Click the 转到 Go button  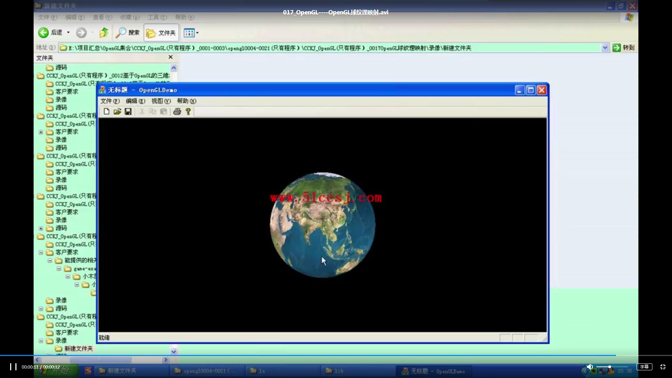point(623,48)
